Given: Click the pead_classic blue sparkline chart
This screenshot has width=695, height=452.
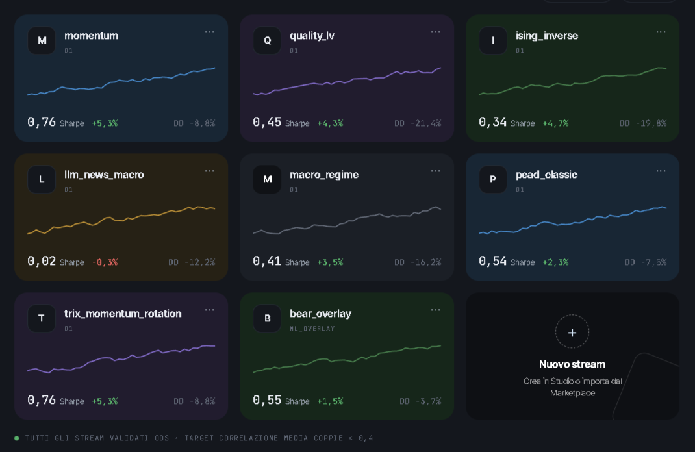Looking at the screenshot, I should [573, 220].
